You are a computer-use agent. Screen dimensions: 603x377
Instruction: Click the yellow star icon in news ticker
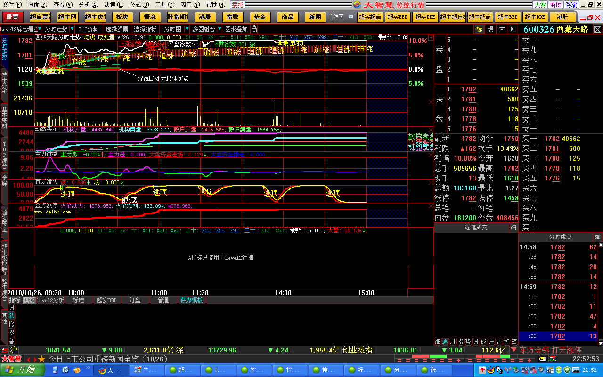click(x=42, y=359)
